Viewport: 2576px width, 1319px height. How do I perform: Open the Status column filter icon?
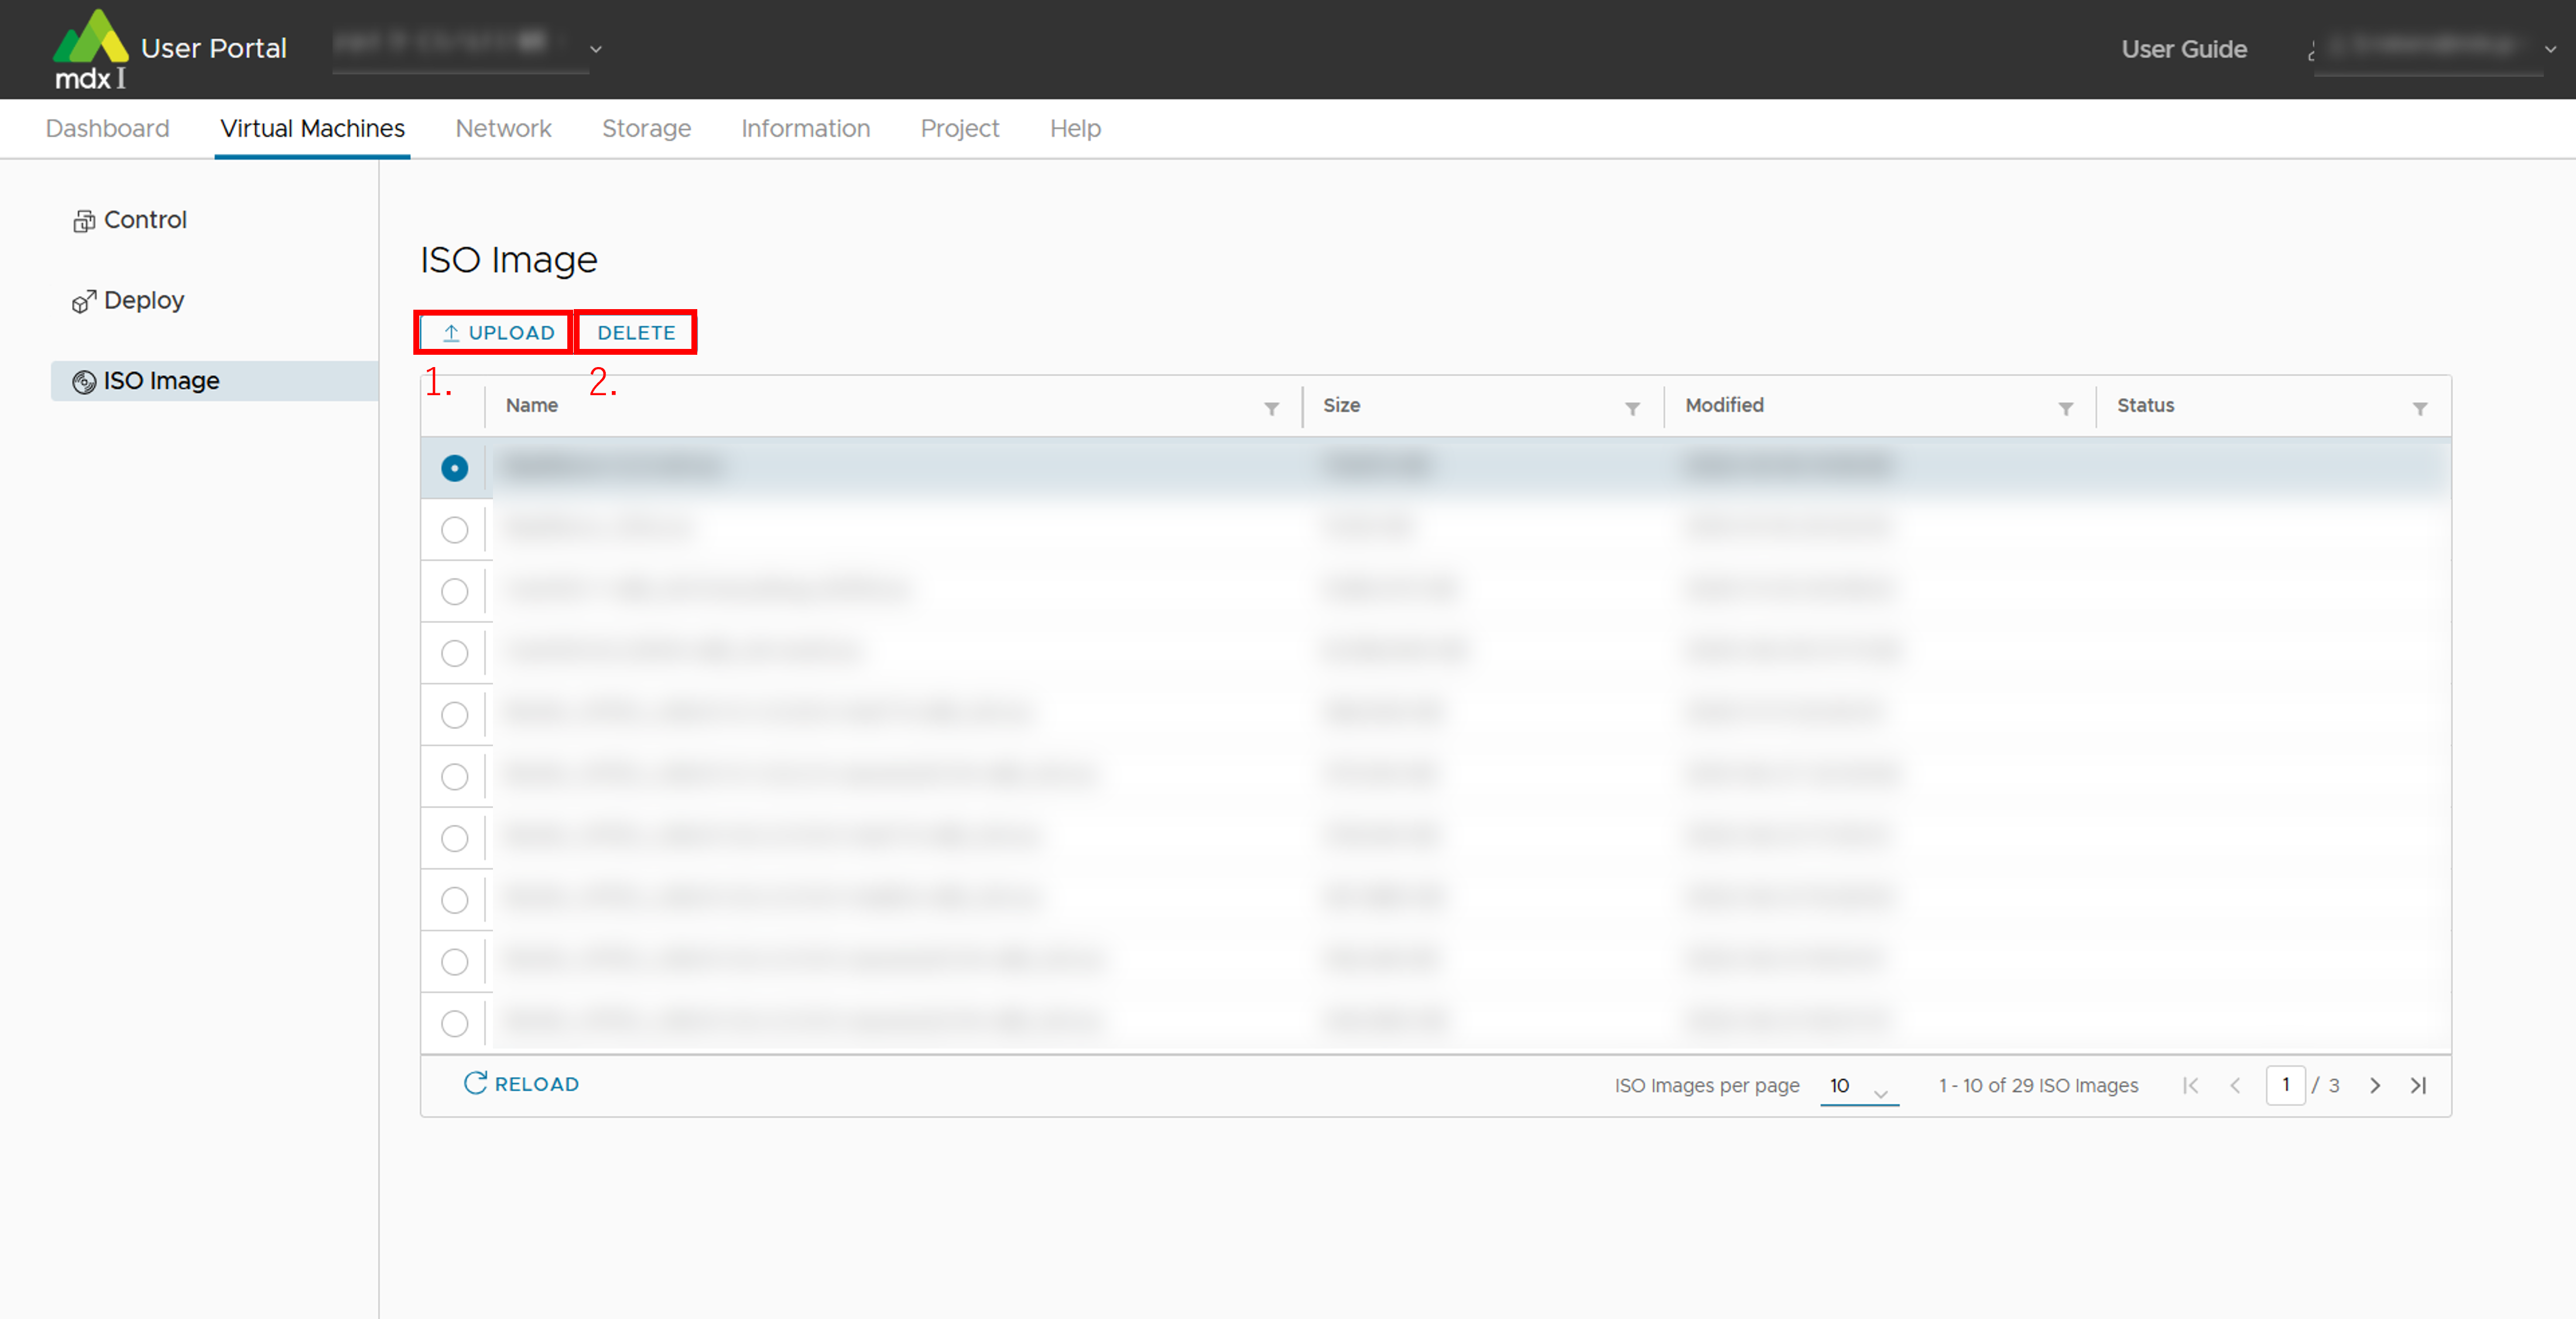(x=2419, y=408)
